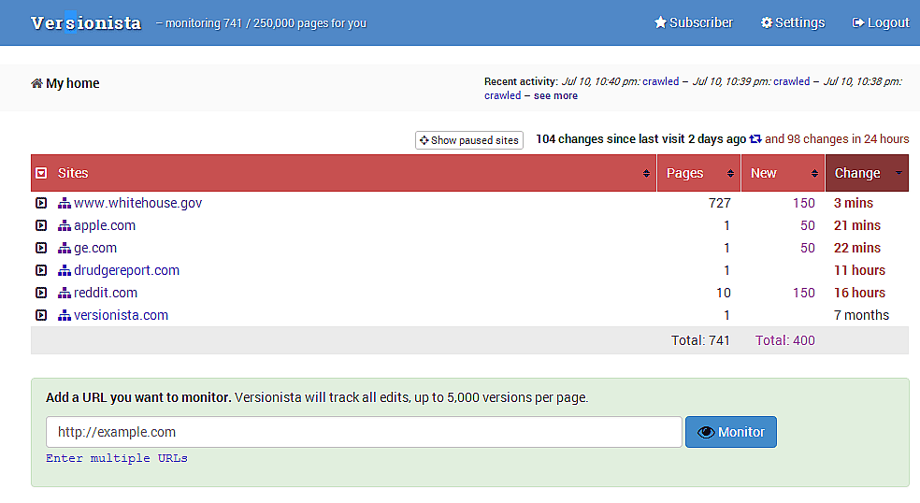Open Settings from the top bar
This screenshot has width=920, height=503.
[x=793, y=22]
